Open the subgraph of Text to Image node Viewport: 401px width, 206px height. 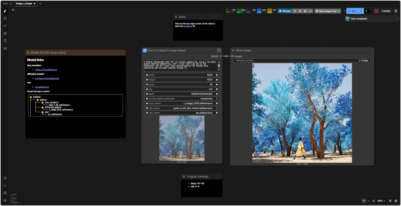tap(219, 50)
